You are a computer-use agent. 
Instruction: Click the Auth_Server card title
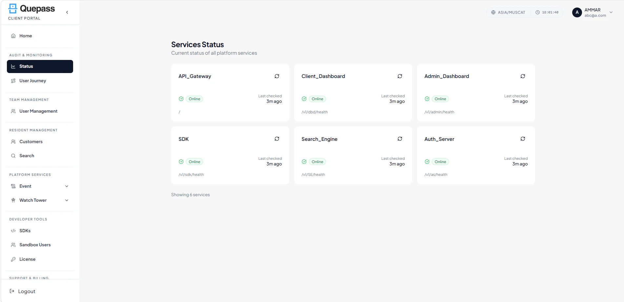[439, 139]
